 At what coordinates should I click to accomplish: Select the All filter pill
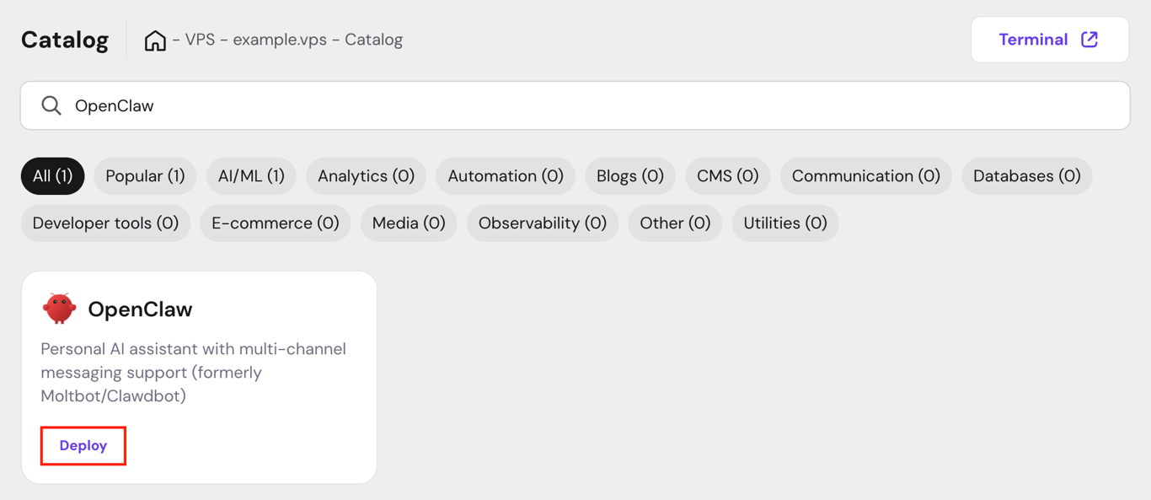52,175
